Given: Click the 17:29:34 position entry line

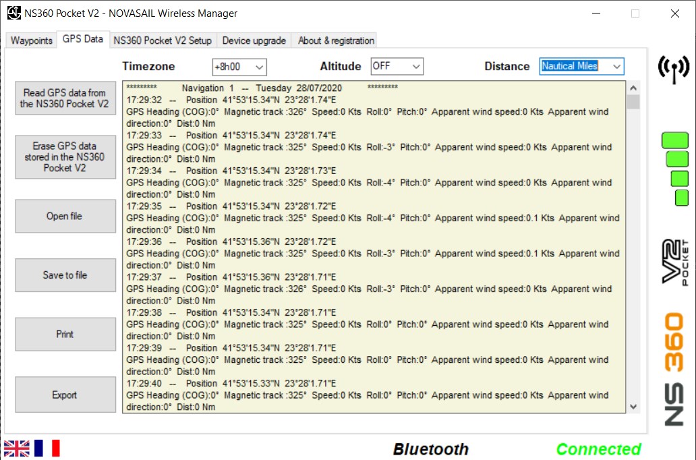Looking at the screenshot, I should click(x=231, y=171).
